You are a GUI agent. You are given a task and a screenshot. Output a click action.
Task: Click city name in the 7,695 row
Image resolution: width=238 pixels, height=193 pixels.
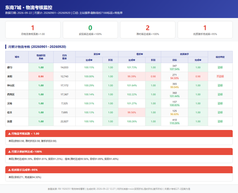coord(10,112)
